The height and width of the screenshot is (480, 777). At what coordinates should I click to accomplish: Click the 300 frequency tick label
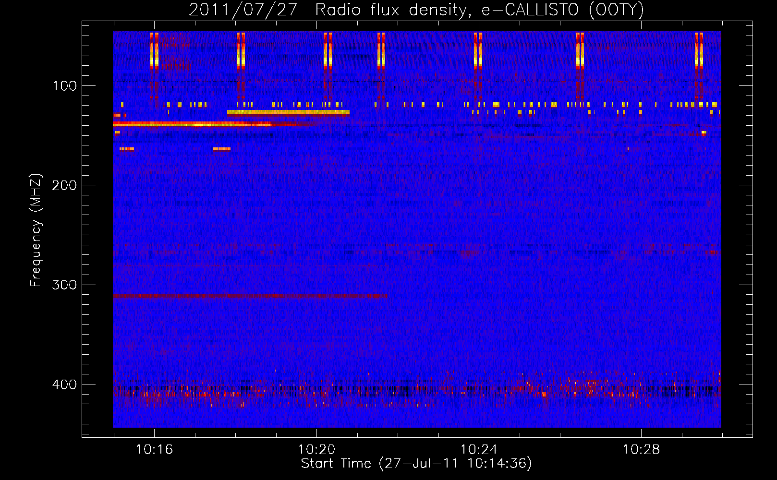64,285
